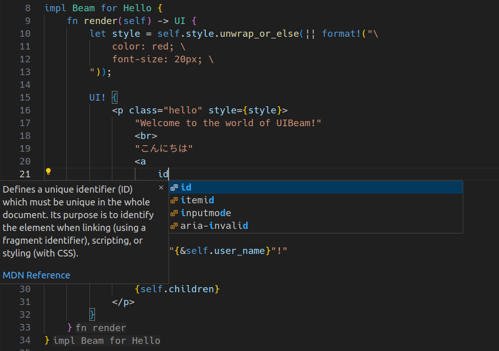Click line number 15 in the gutter

(x=25, y=98)
